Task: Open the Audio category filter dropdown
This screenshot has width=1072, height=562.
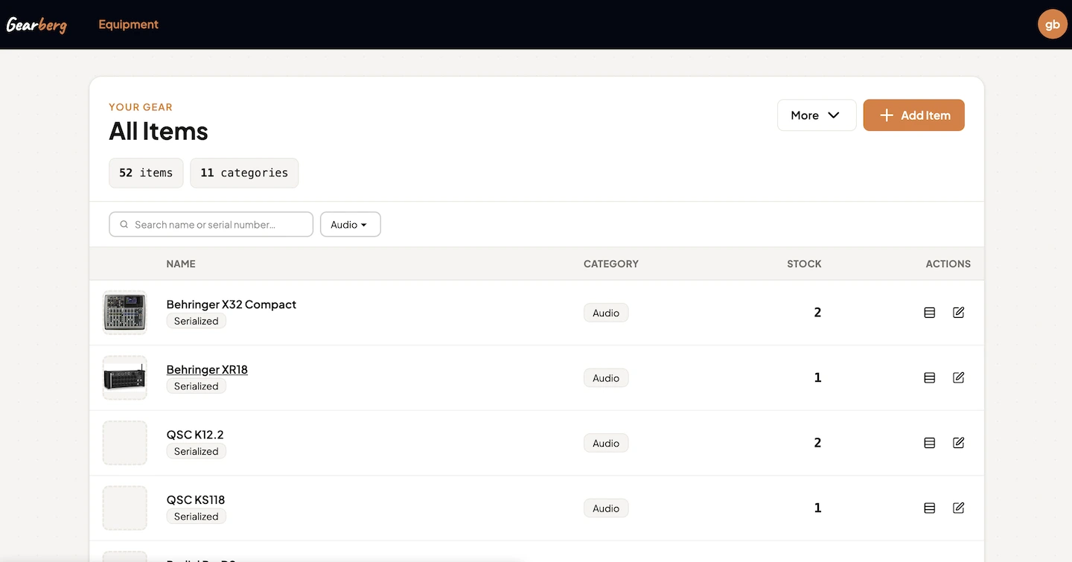Action: click(x=350, y=225)
